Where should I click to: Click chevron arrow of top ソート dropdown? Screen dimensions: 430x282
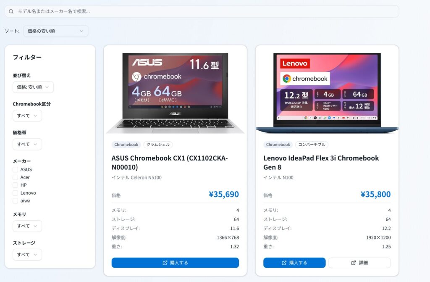(x=81, y=31)
